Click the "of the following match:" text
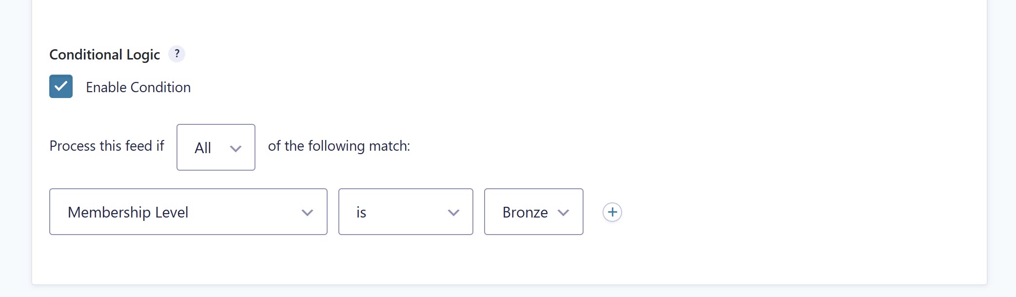This screenshot has width=1016, height=297. tap(339, 146)
